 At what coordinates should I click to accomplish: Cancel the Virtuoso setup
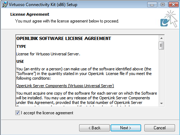pyautogui.click(x=160, y=128)
